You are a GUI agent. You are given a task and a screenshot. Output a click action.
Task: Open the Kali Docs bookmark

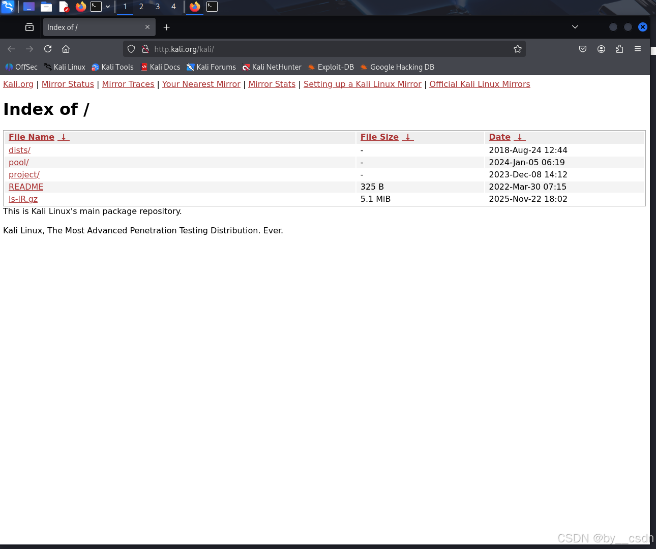160,67
